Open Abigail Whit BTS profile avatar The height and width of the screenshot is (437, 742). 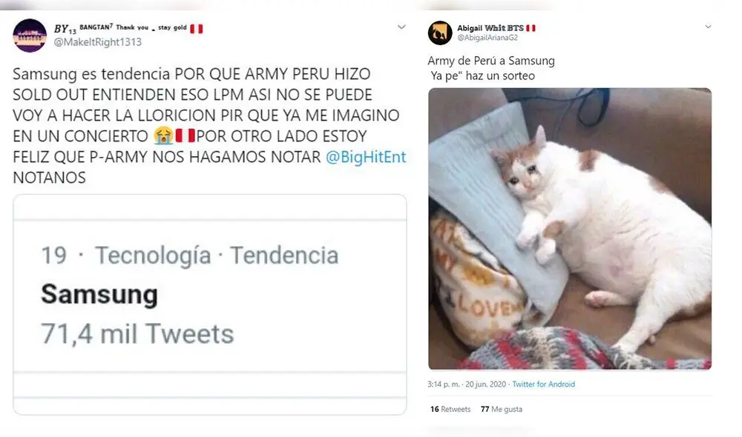[440, 33]
